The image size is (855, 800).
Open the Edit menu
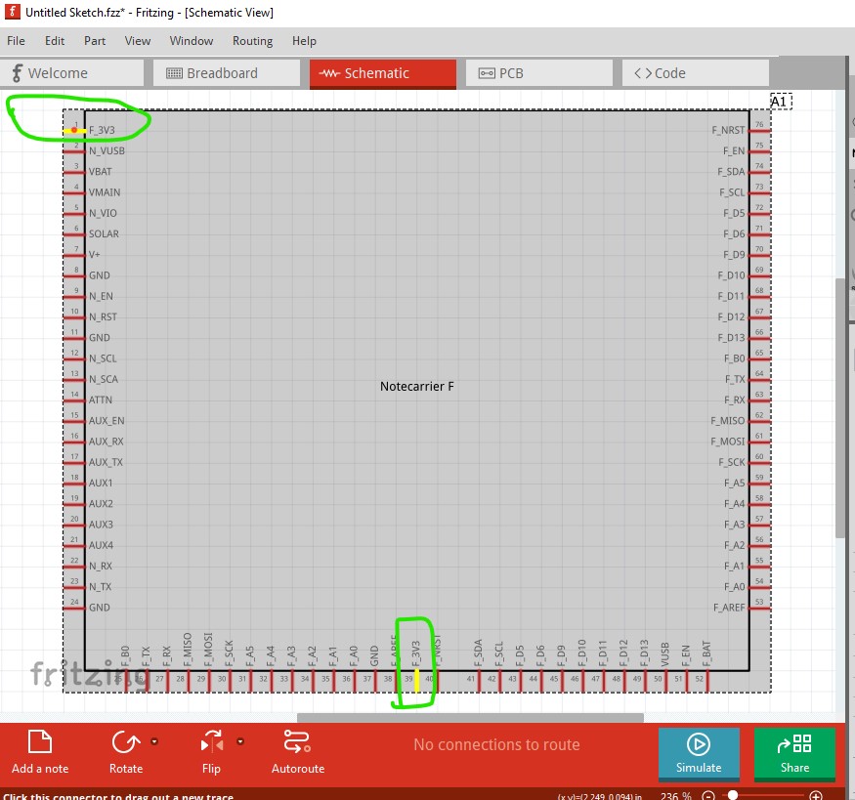[55, 41]
